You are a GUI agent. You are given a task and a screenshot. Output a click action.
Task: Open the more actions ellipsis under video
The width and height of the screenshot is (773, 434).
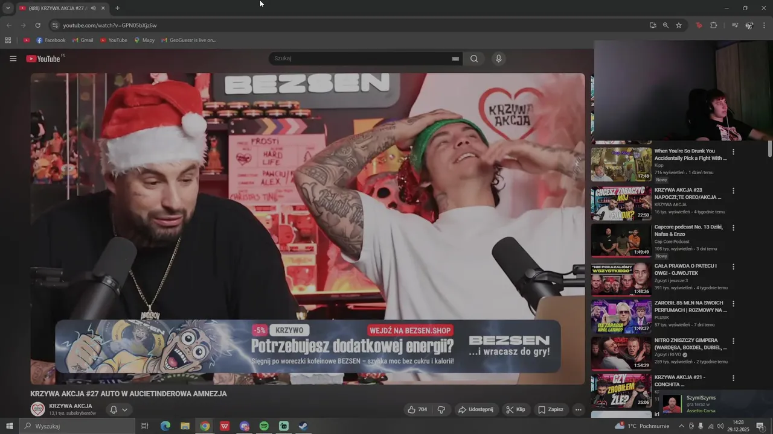(x=578, y=409)
